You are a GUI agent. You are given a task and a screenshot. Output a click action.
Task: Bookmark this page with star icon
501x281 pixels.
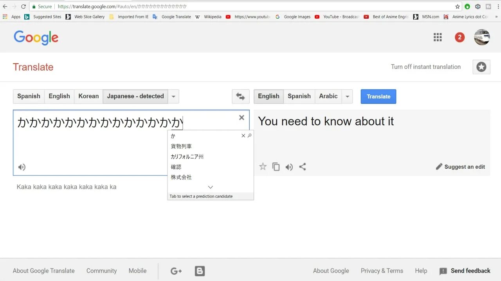458,7
